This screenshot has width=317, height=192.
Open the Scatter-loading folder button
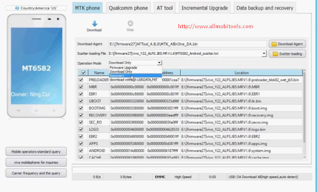coord(287,54)
